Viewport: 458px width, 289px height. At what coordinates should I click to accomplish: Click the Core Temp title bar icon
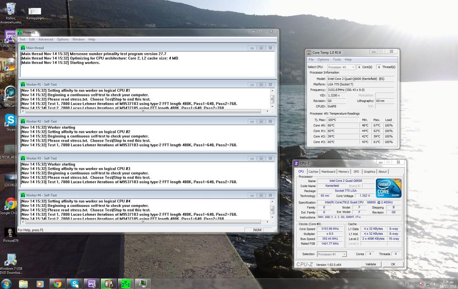tap(309, 52)
